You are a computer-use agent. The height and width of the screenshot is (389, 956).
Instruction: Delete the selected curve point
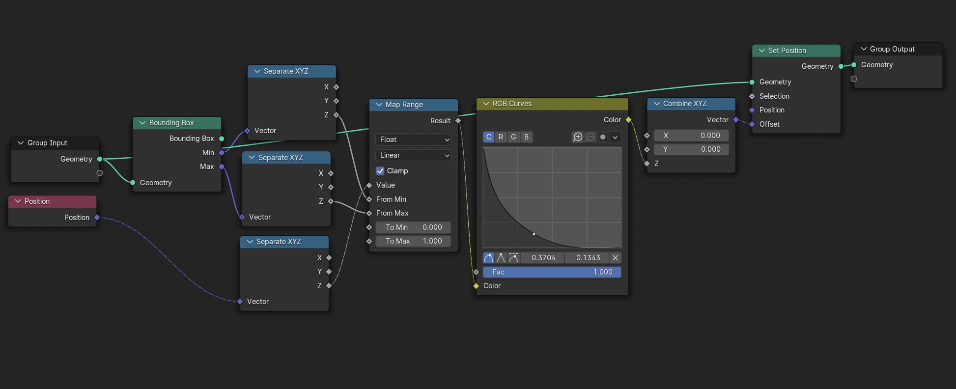coord(615,258)
